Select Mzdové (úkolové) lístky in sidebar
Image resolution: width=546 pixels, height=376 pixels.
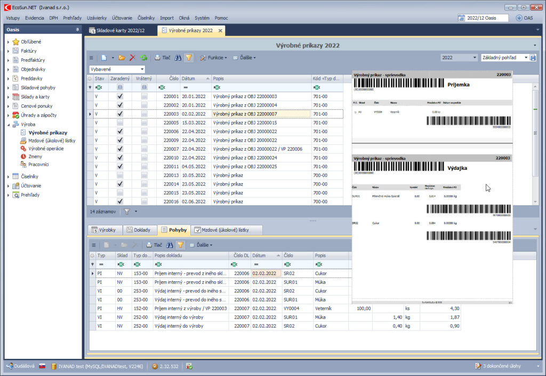click(52, 141)
